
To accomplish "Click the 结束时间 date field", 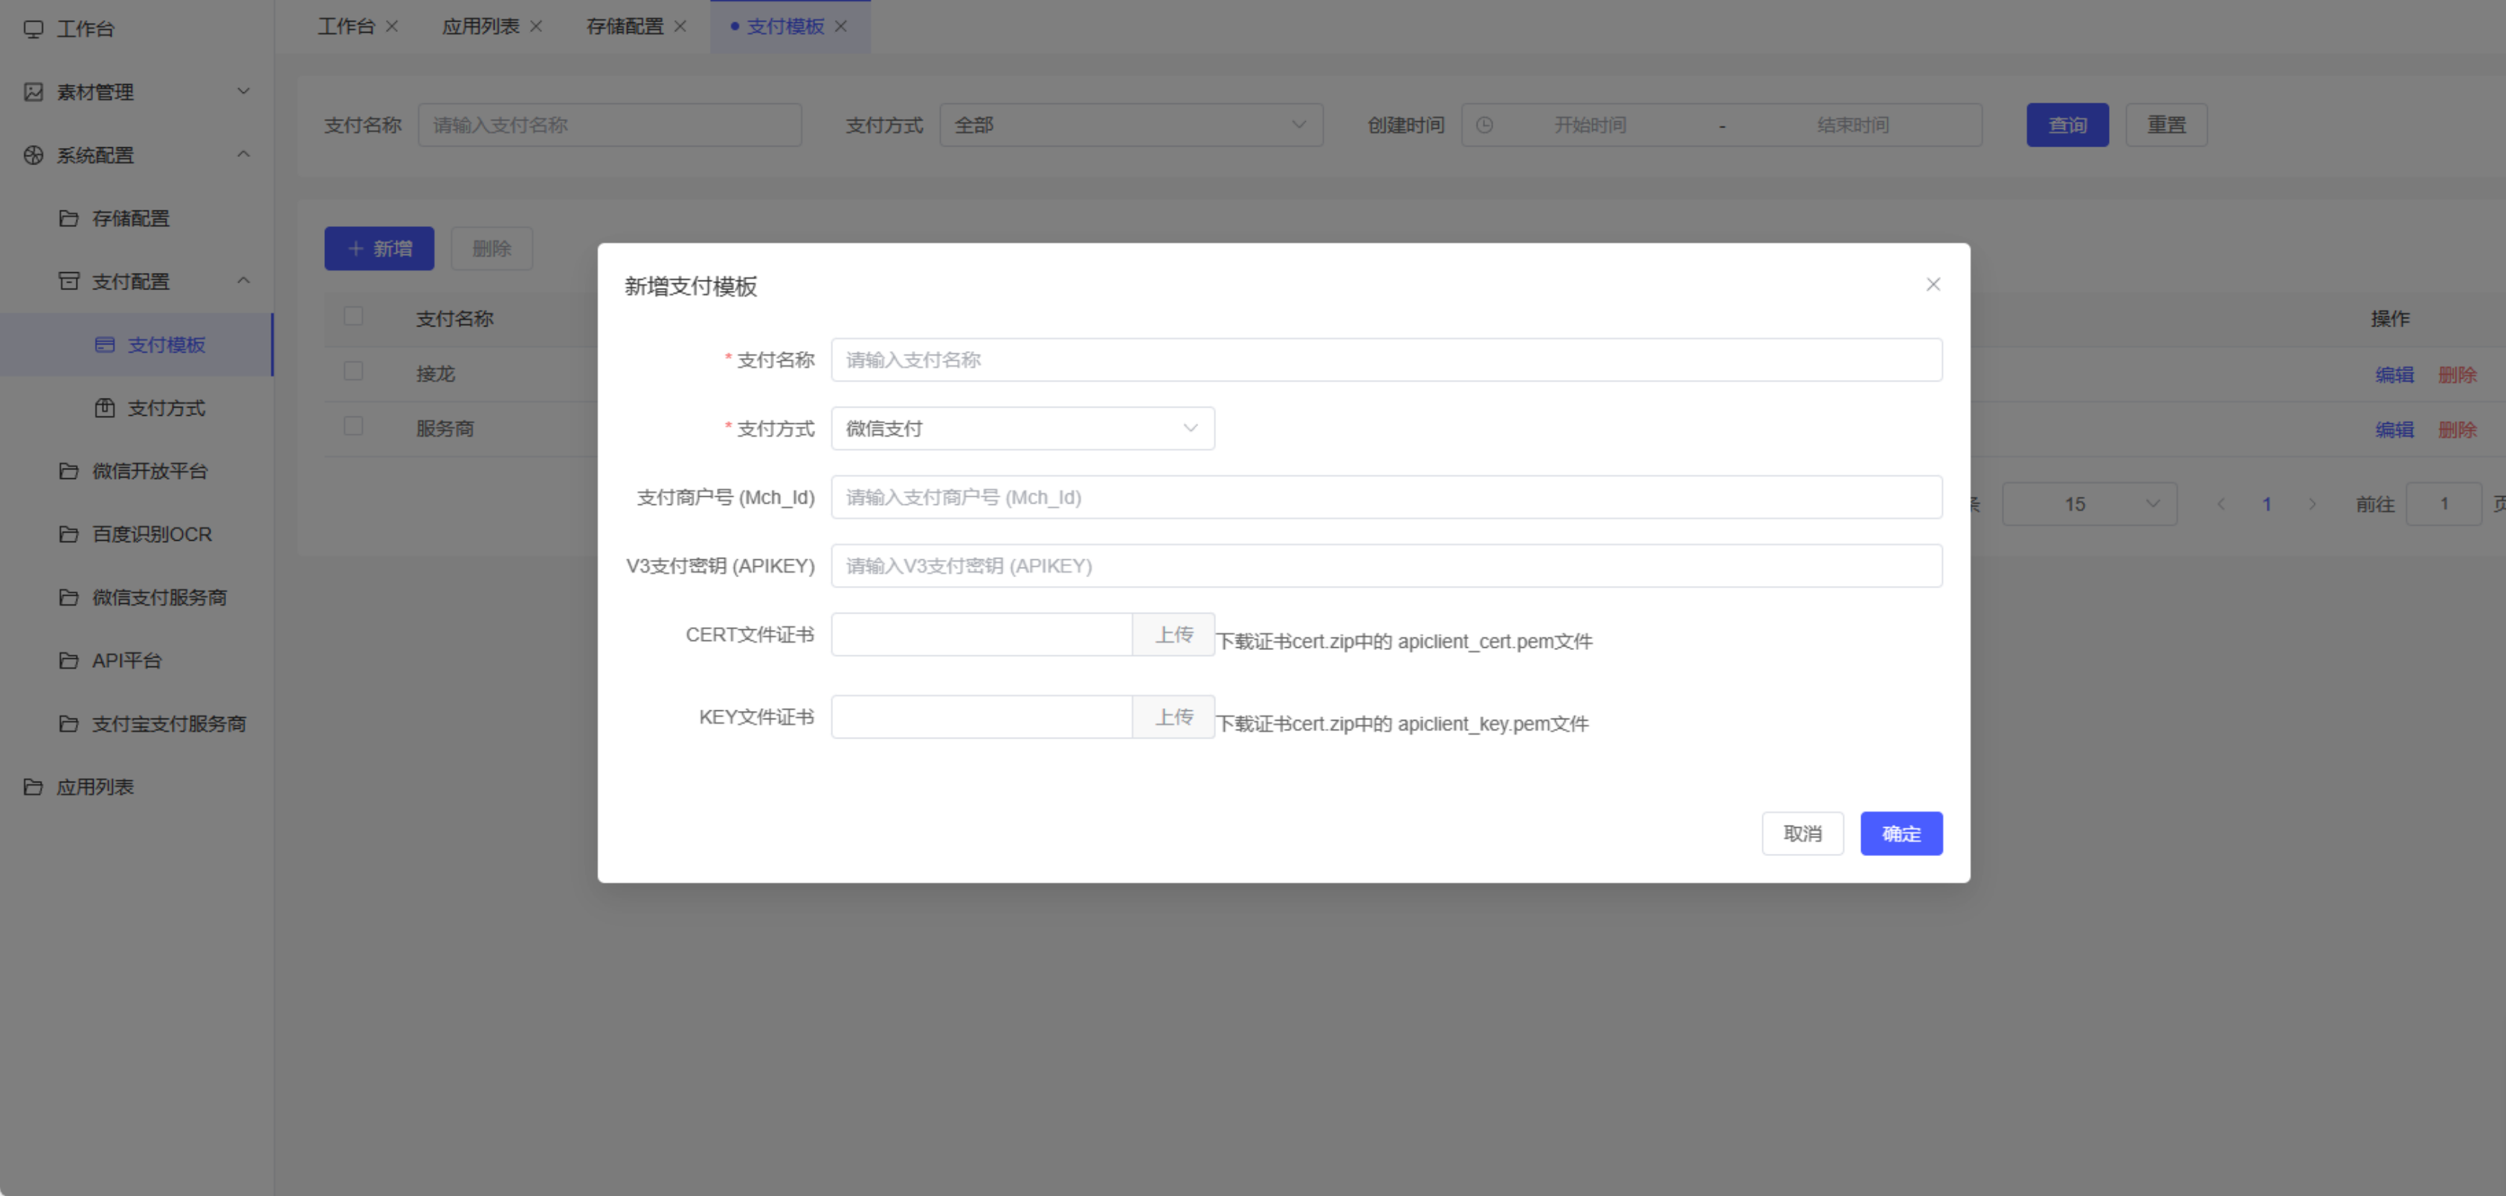I will click(x=1852, y=124).
